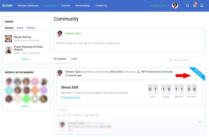This screenshot has height=137, width=209.
Task: Open the comment's three-dot options menu
Action: (200, 122)
